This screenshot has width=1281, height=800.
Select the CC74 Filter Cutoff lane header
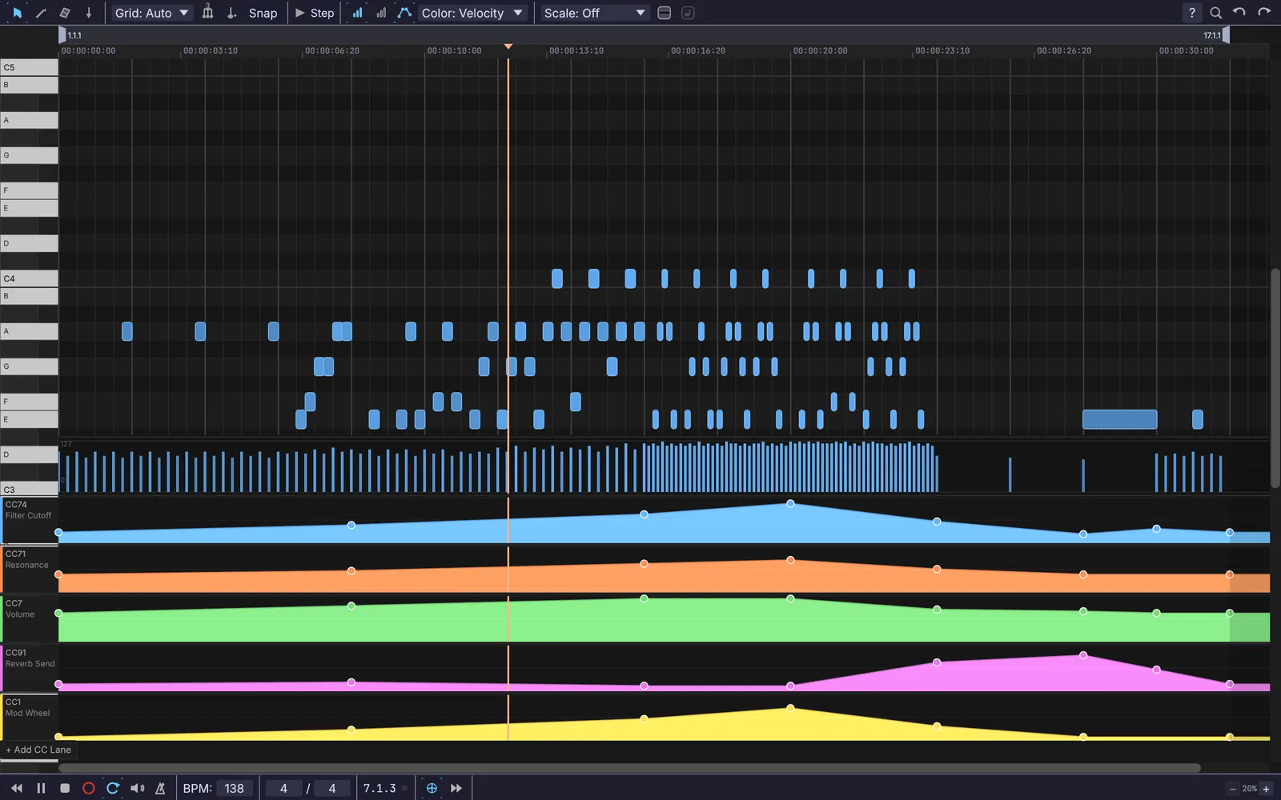(30, 519)
